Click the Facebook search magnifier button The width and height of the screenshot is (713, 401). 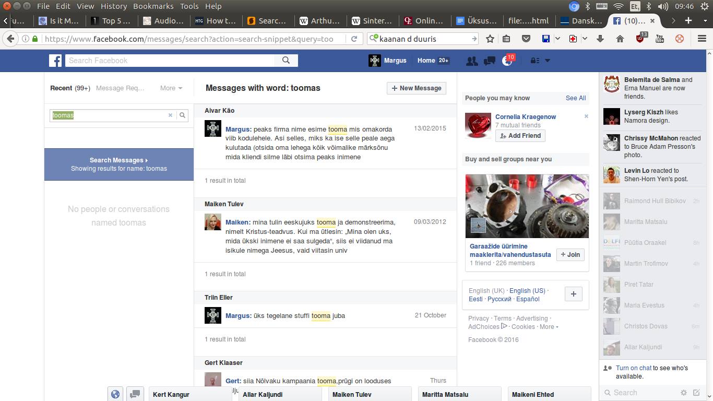click(286, 61)
